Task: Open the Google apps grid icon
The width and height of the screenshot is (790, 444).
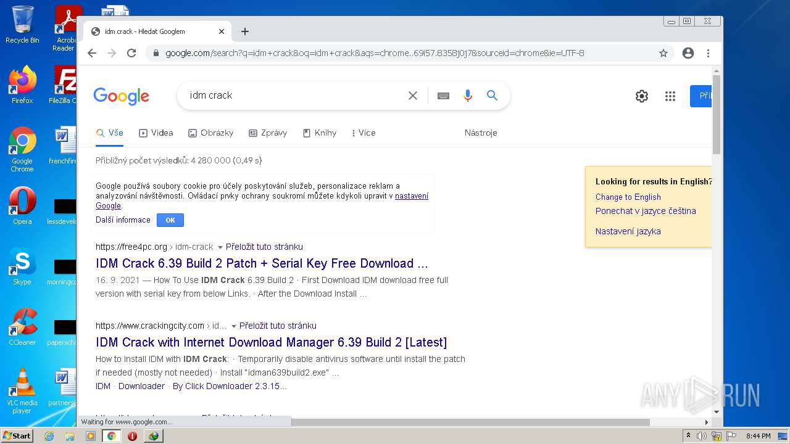Action: tap(670, 96)
